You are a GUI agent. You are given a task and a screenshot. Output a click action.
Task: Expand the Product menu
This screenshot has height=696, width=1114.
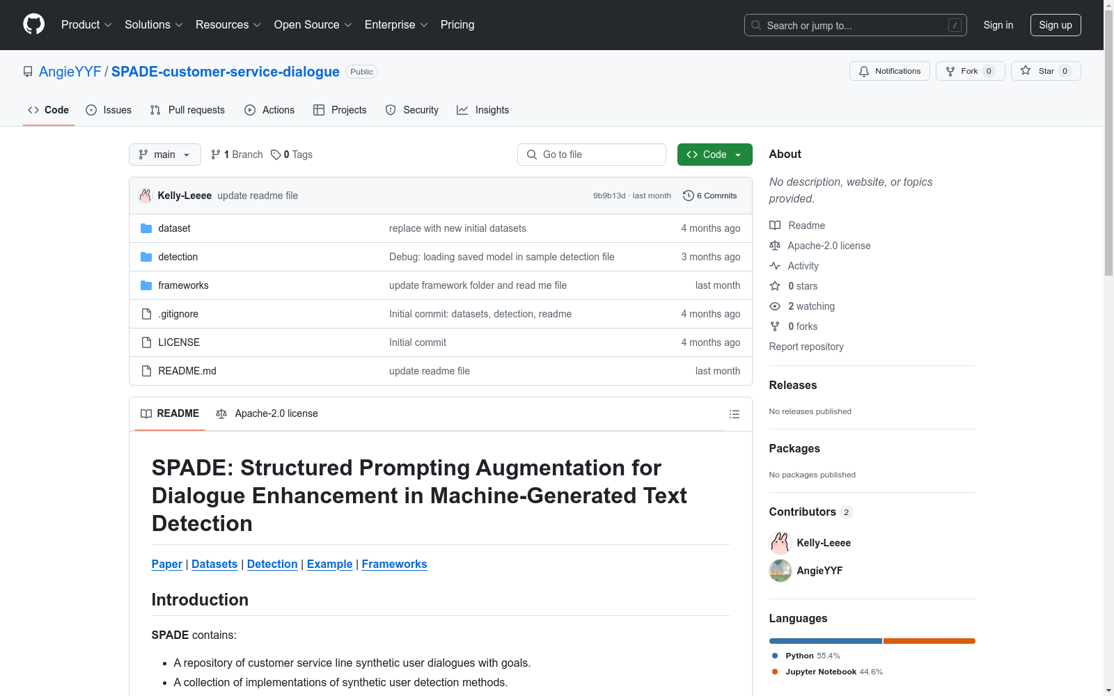click(x=86, y=25)
